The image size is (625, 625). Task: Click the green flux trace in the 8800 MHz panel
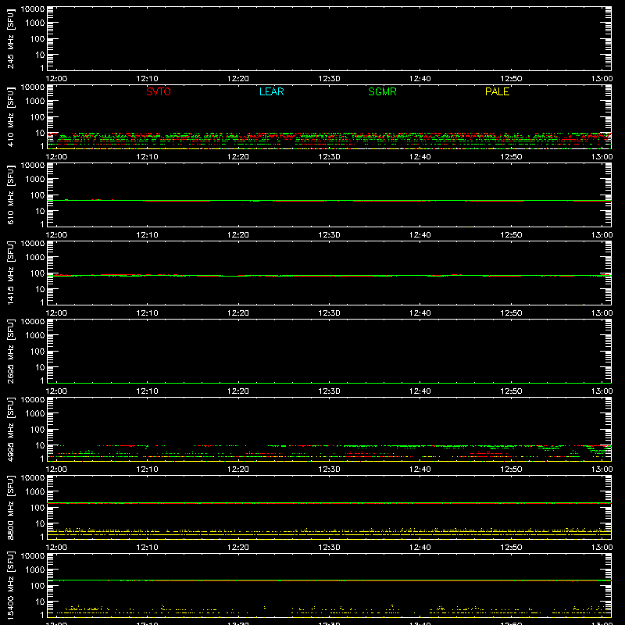[329, 503]
